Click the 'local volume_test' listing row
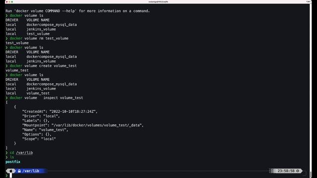Viewport: 317px width, 178px height. [28, 93]
